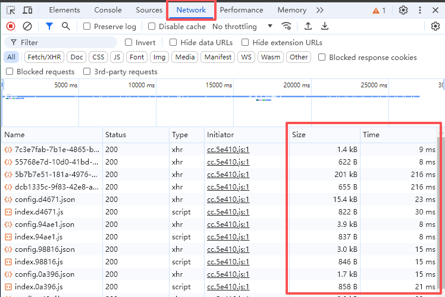
Task: Switch to the Console tab
Action: point(108,10)
